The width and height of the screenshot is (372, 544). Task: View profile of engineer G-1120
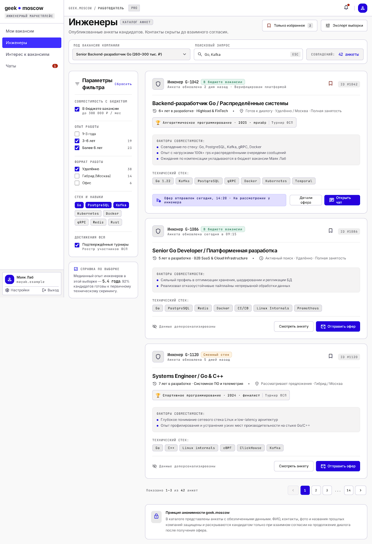[x=294, y=466]
